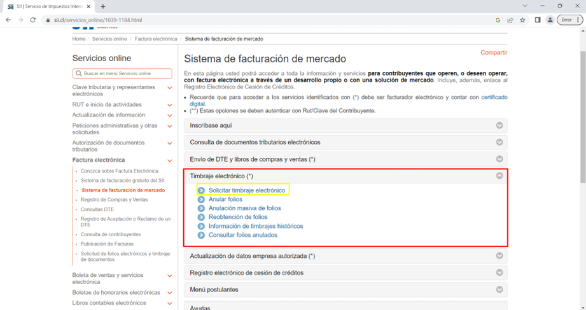
Task: Click the browser back arrow
Action: coord(8,20)
